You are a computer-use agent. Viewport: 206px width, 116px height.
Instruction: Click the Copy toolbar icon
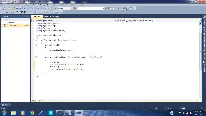coord(28,8)
